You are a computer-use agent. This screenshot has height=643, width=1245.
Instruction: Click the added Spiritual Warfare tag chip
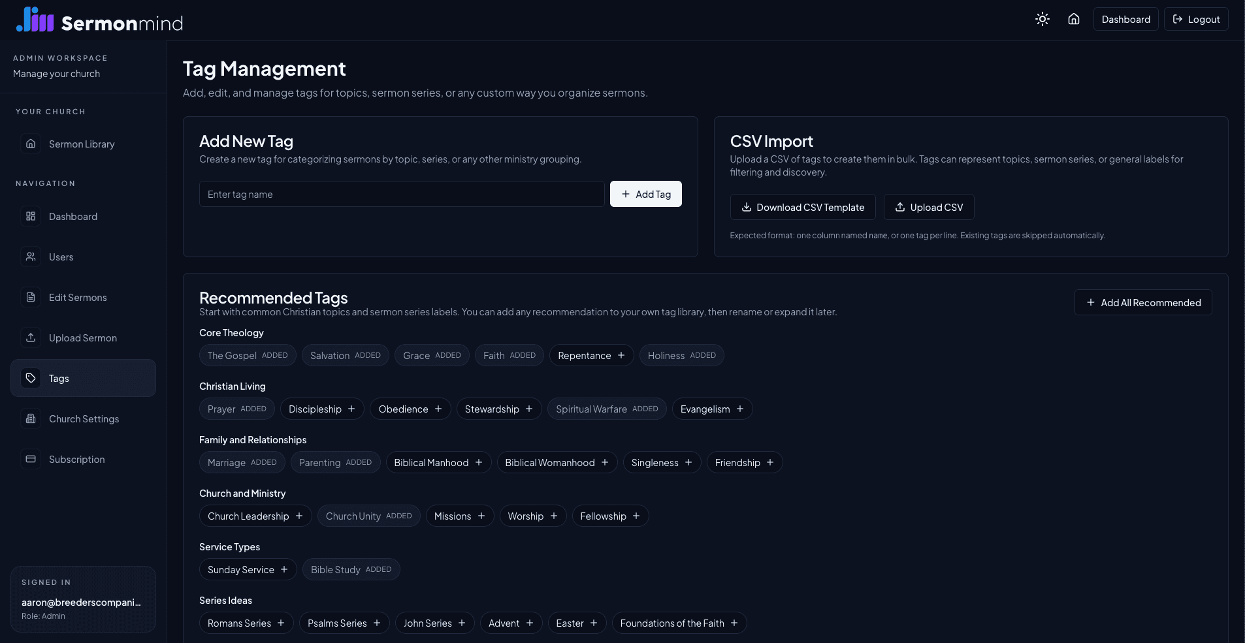tap(607, 409)
